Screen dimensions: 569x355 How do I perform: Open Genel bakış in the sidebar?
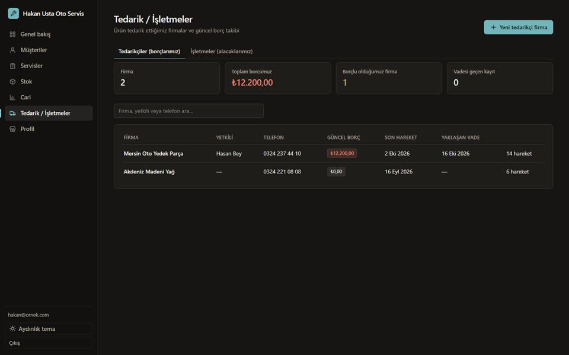pos(49,34)
